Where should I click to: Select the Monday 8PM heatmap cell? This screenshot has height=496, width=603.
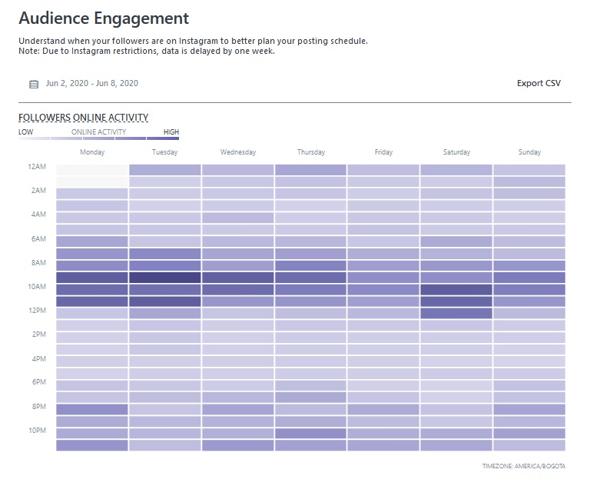tap(92, 409)
